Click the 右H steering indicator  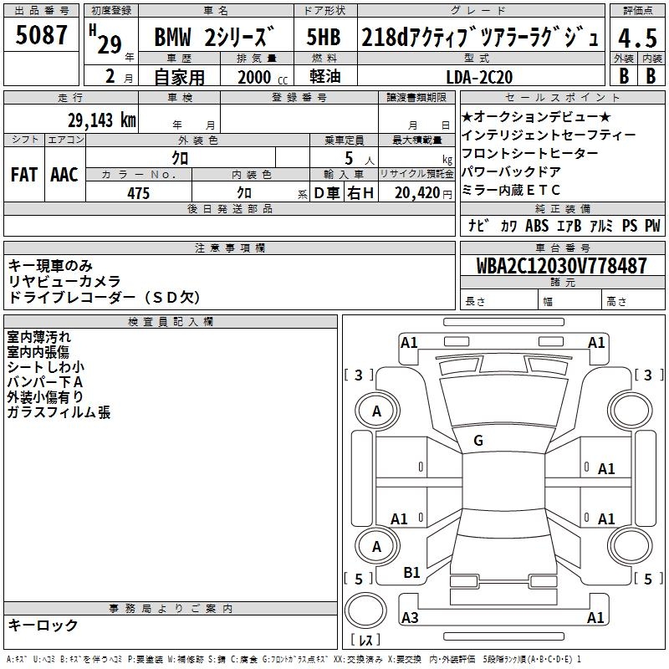click(360, 193)
